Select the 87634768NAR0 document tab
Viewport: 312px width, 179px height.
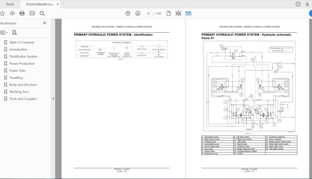[x=39, y=4]
